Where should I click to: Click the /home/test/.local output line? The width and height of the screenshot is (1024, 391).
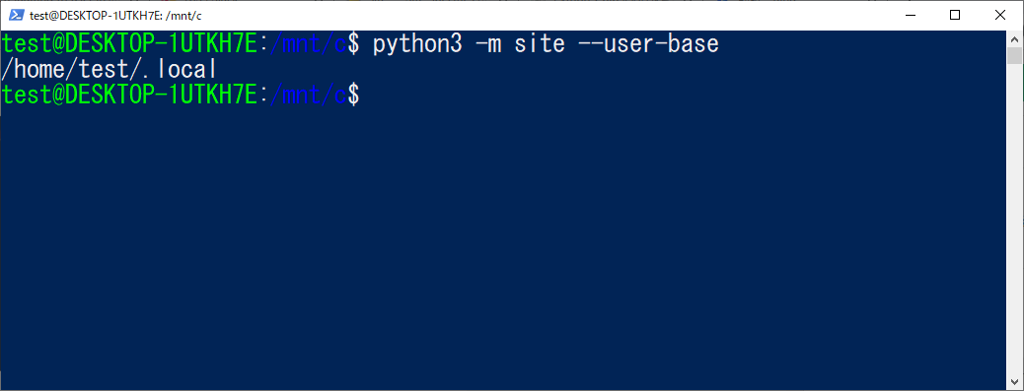(109, 70)
